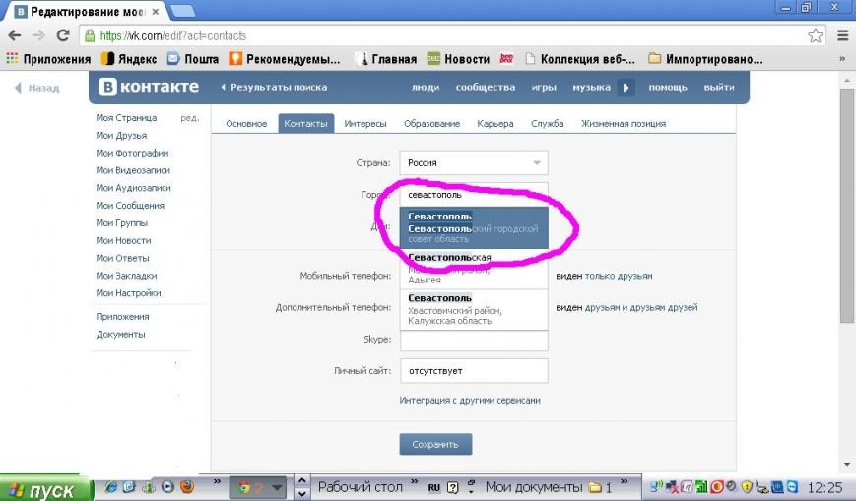Change privacy только друзьям for mobile phone
Screen dimensions: 856x501
point(618,276)
